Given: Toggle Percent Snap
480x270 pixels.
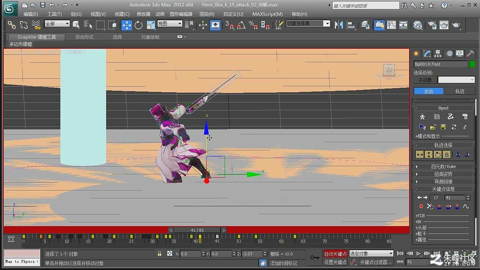Looking at the screenshot, I should [x=253, y=25].
